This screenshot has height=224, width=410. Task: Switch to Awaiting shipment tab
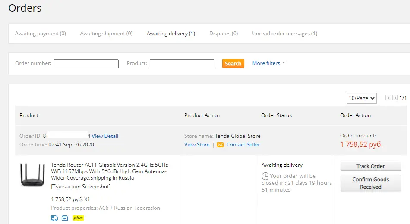tap(106, 34)
